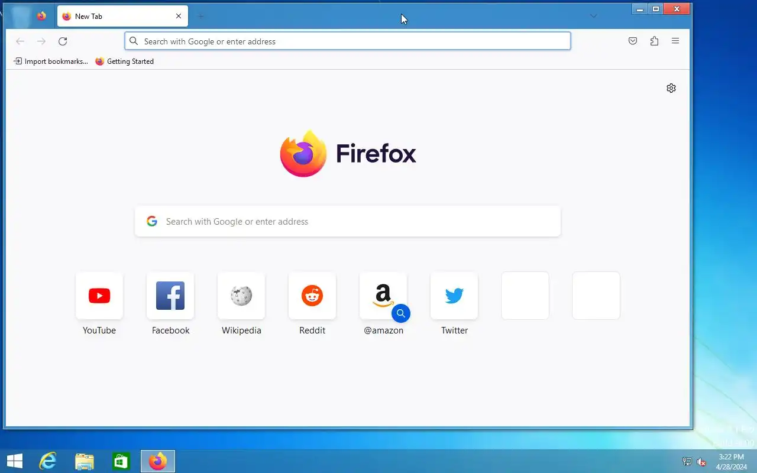The width and height of the screenshot is (757, 473).
Task: Open the Getting Started bookmark
Action: (125, 61)
